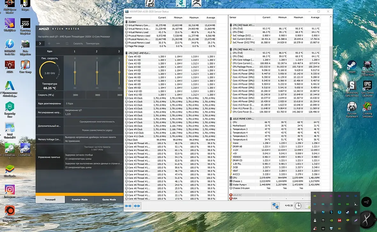This screenshot has width=377, height=232.
Task: Click HWiNFO expand columns arrows button
Action: [128, 206]
